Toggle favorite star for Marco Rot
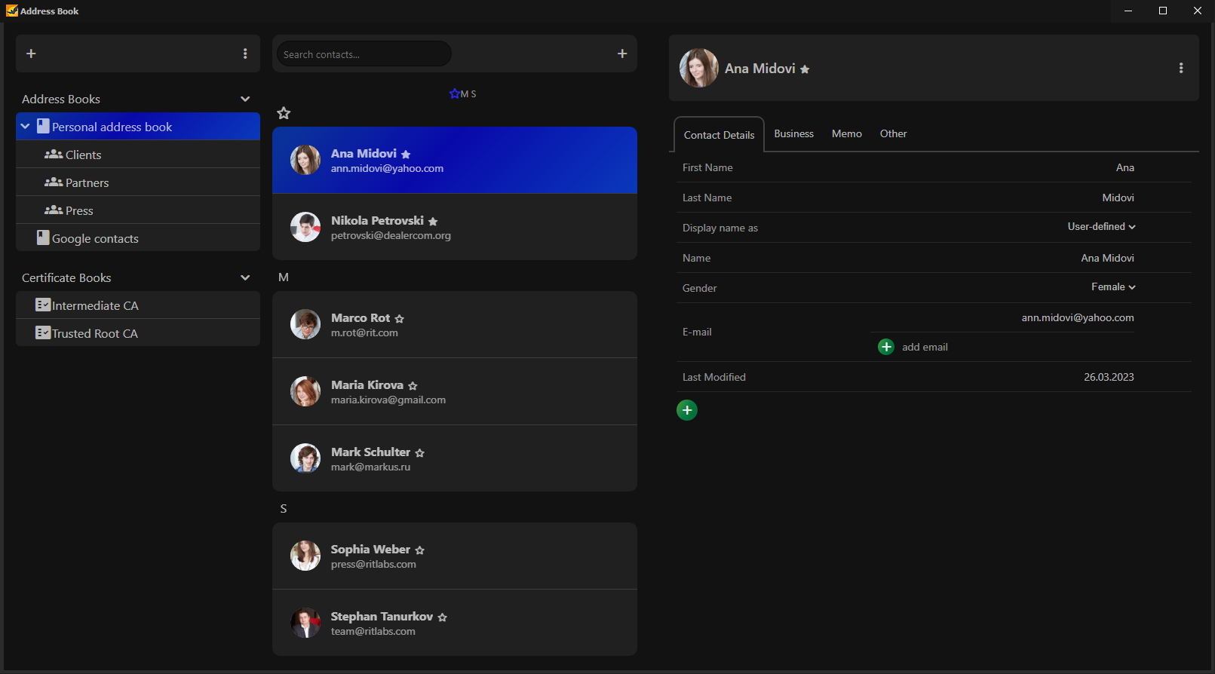This screenshot has width=1215, height=674. point(400,319)
